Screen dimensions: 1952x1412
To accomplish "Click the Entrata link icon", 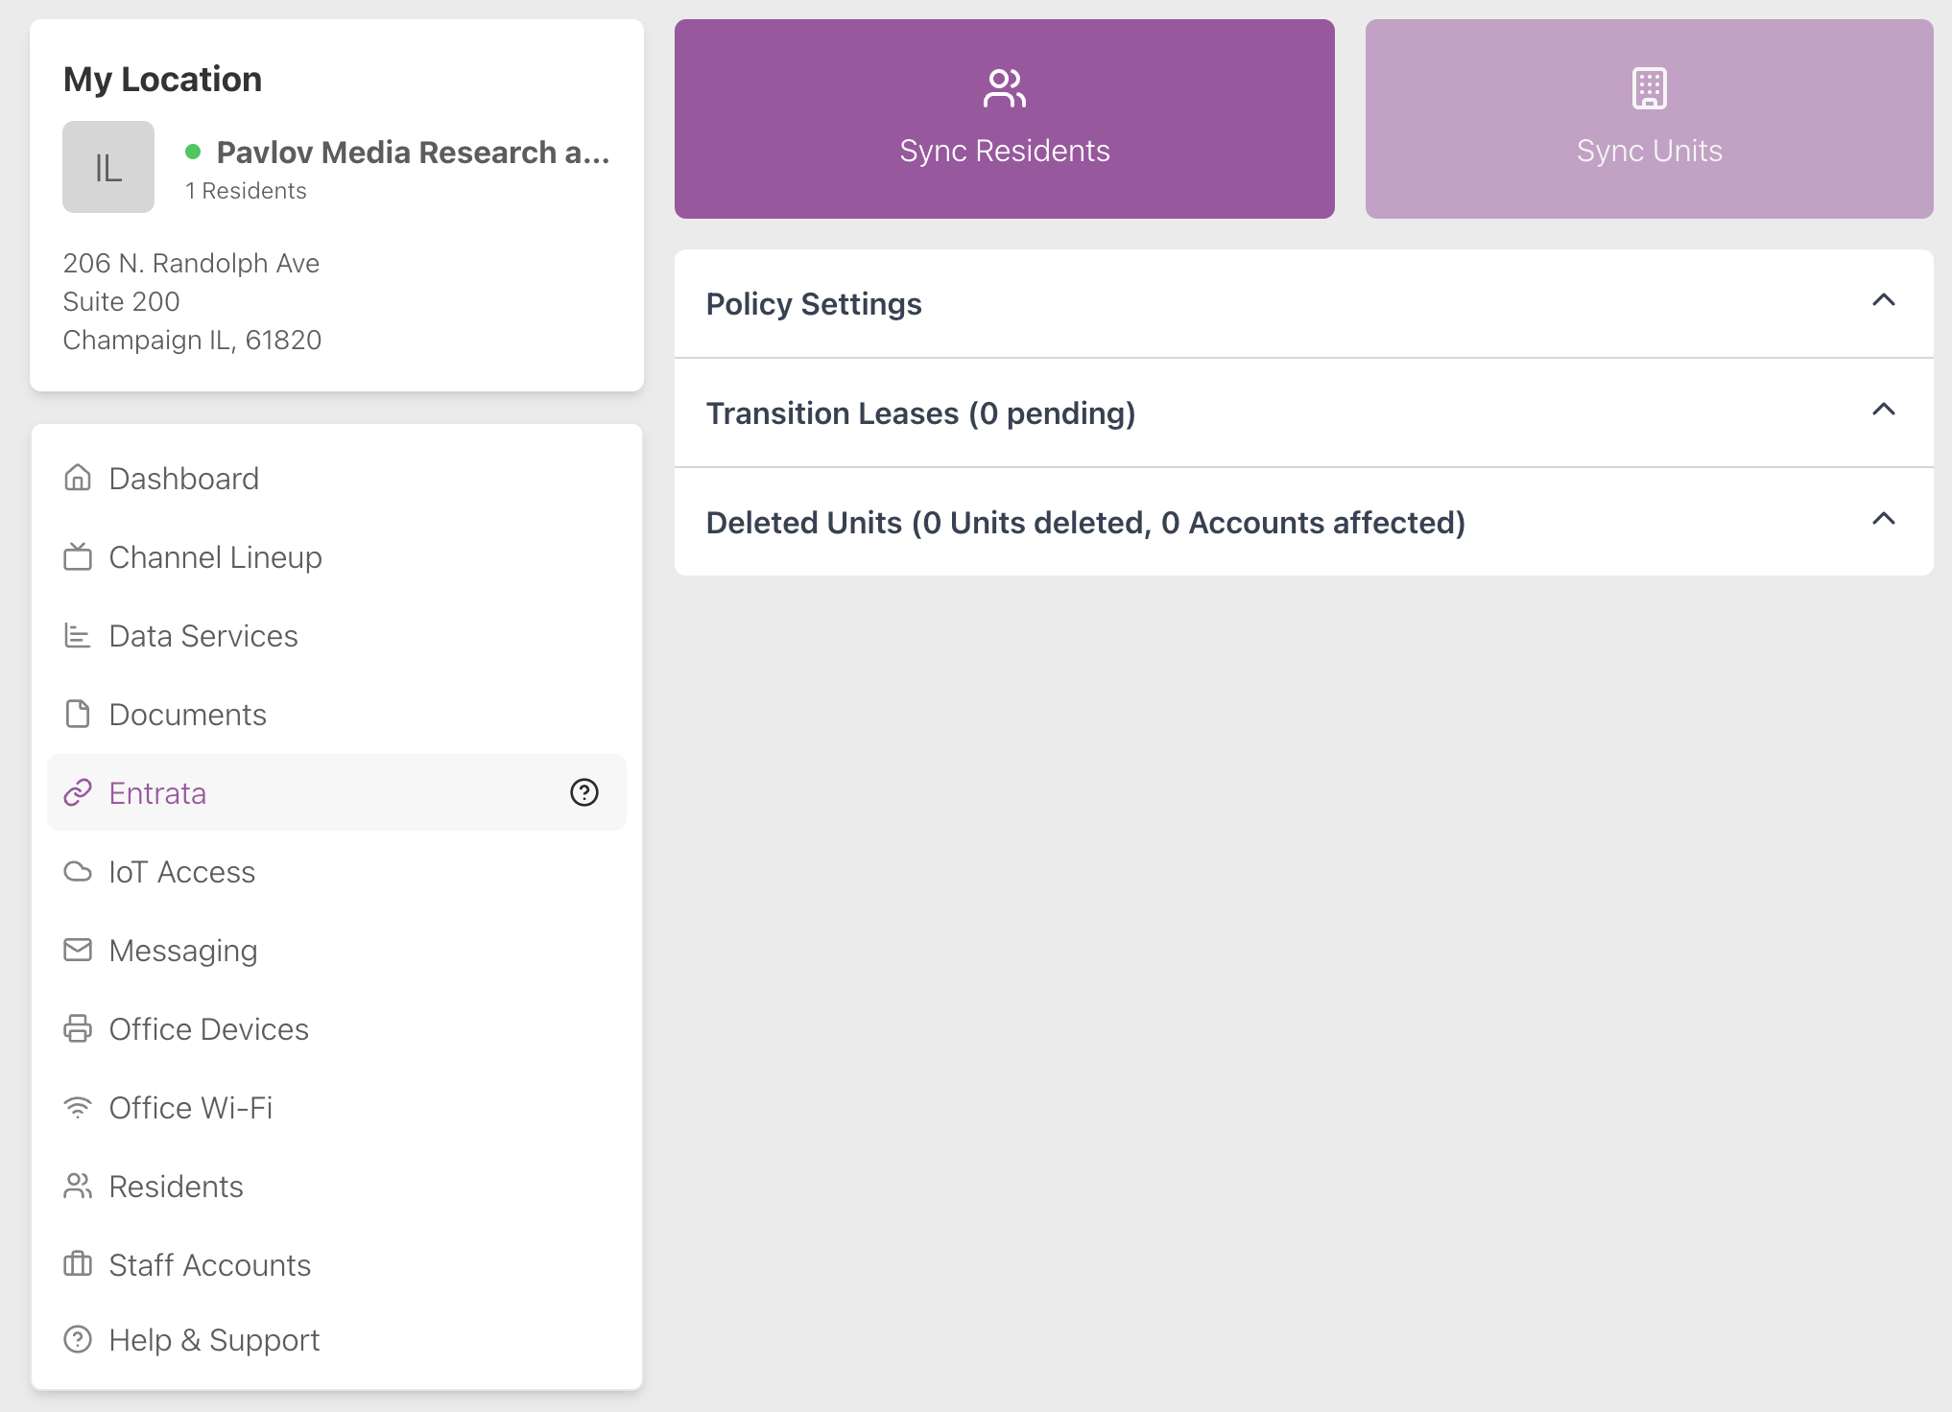I will [78, 792].
